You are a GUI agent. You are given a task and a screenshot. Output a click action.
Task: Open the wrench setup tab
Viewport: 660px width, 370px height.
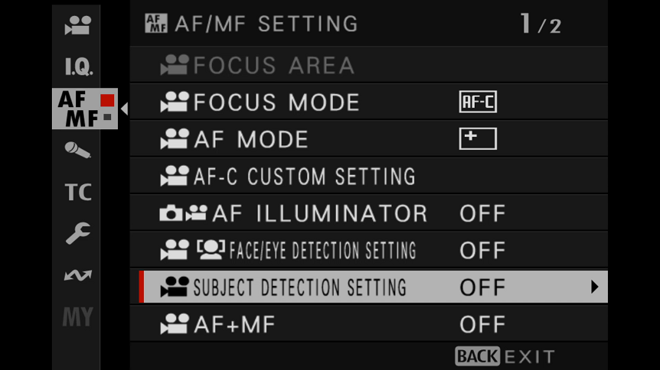point(78,233)
